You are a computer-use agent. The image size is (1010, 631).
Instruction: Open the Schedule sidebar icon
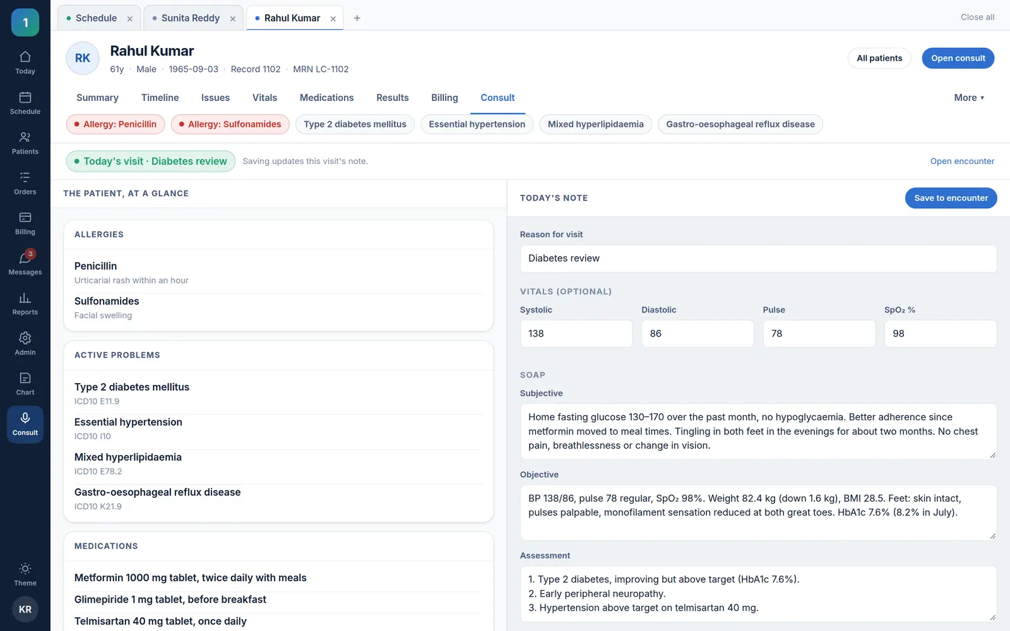(25, 103)
